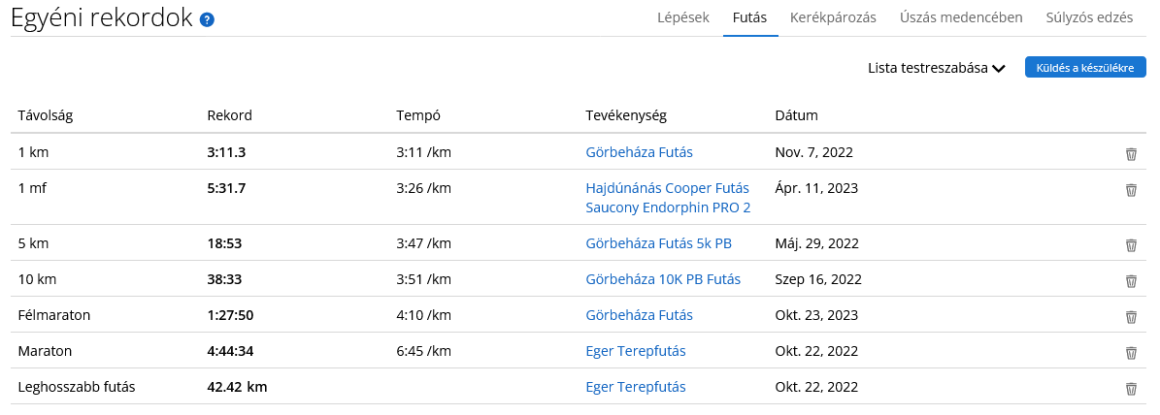The image size is (1160, 415).
Task: Open the Súlyzós edzés tab
Action: (1090, 17)
